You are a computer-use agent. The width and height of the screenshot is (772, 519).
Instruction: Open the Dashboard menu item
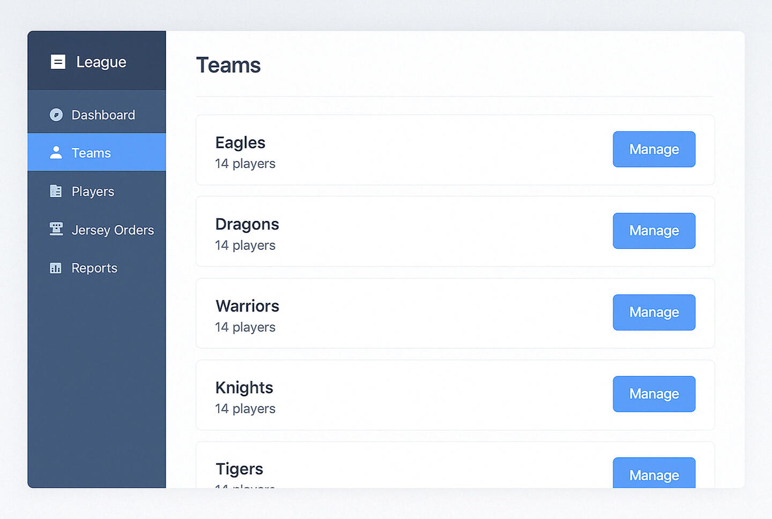pos(96,115)
